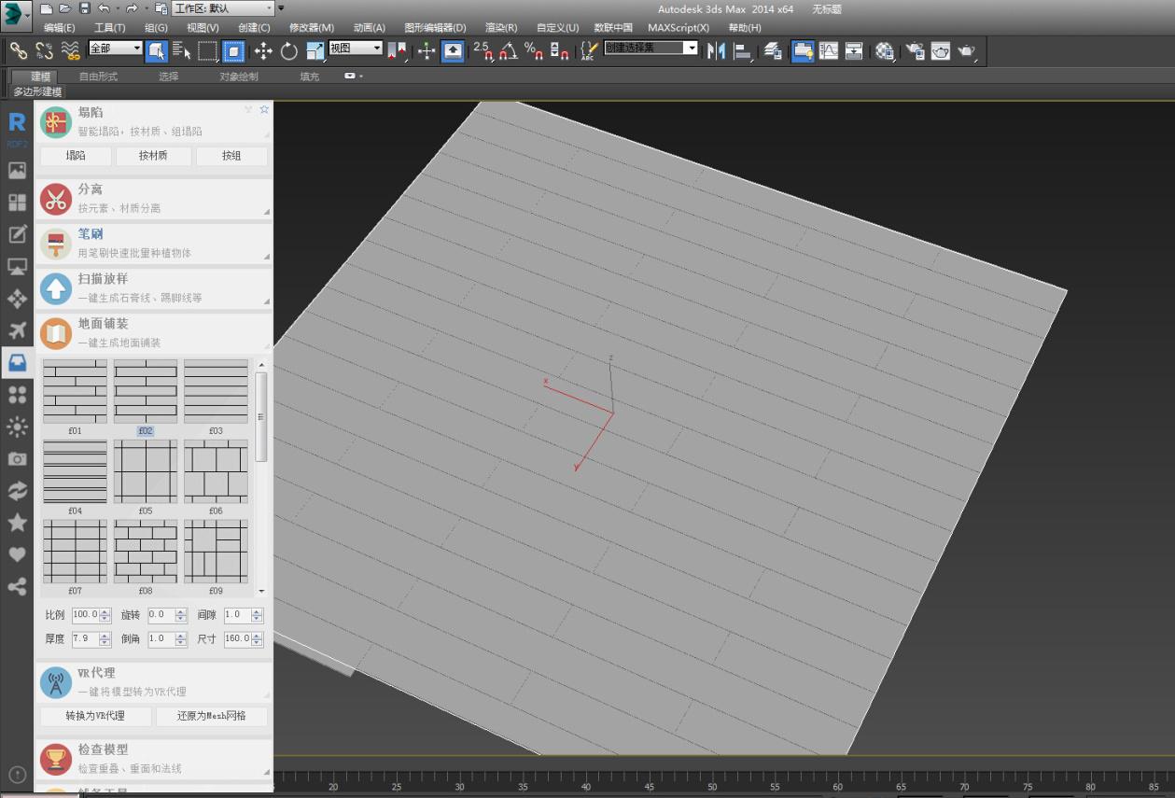
Task: Open the 编辑(E) menu
Action: pyautogui.click(x=60, y=28)
